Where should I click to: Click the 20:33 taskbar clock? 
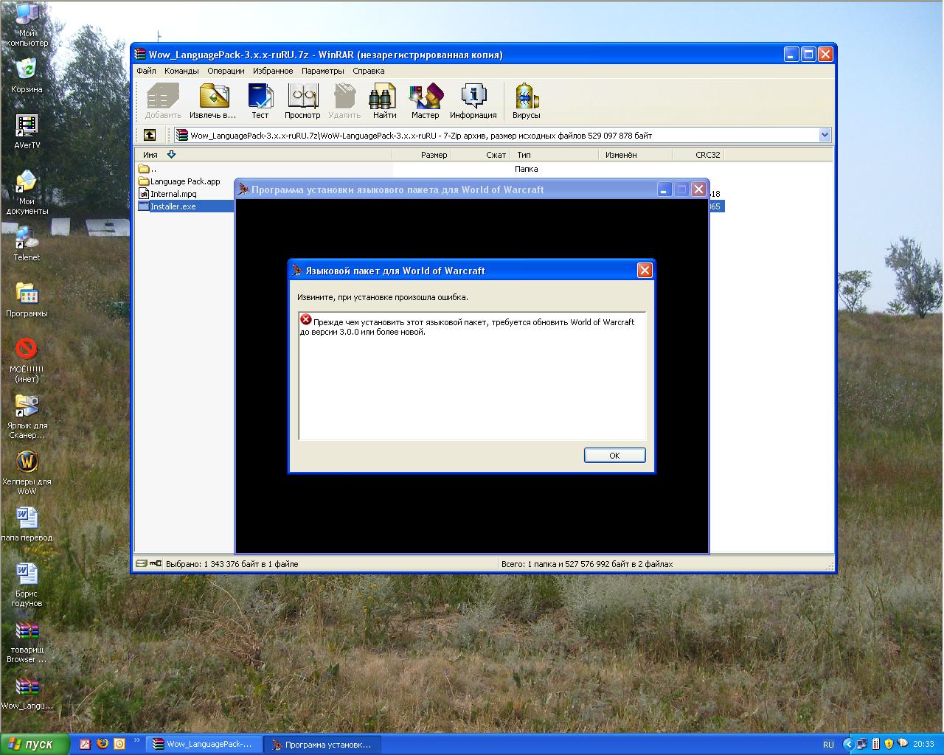click(923, 745)
